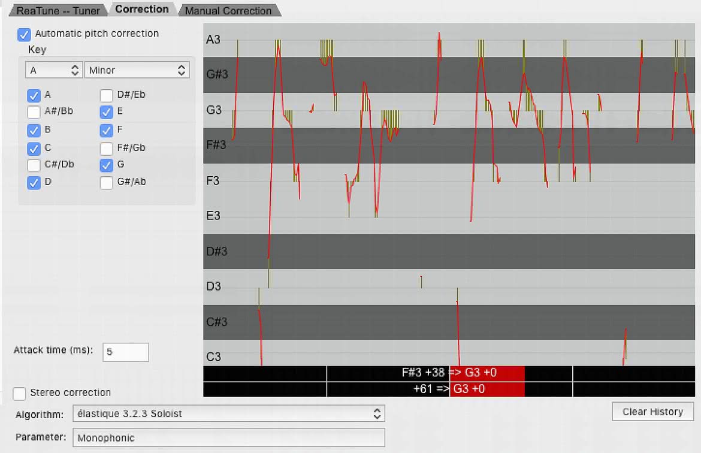Click the C#3 pitch row label
Image resolution: width=701 pixels, height=453 pixels.
pos(217,322)
